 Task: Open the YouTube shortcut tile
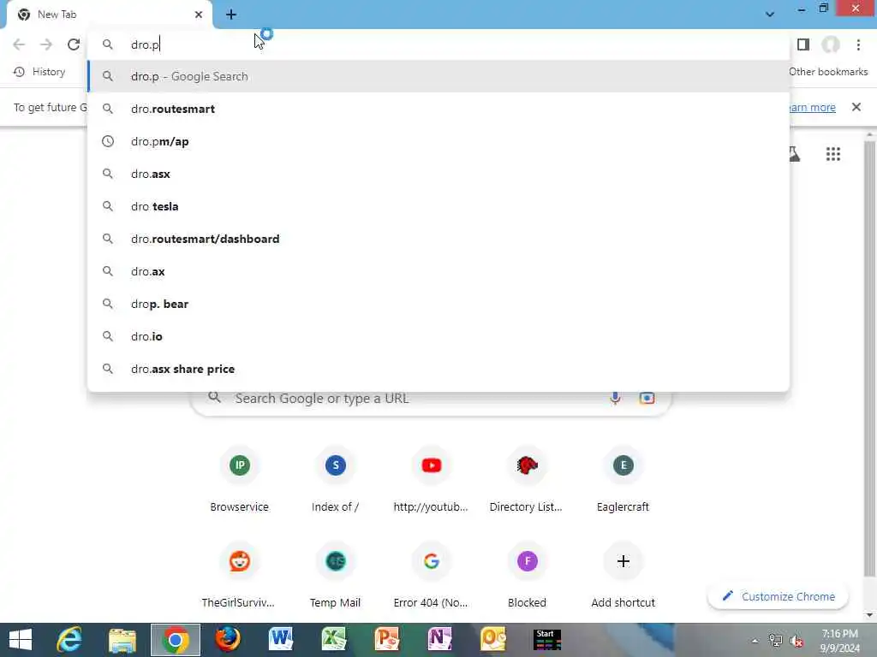[x=432, y=481]
